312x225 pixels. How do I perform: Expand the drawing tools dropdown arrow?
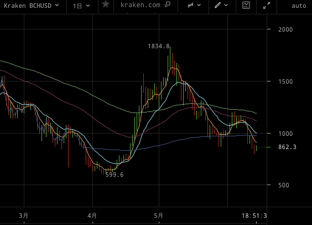click(226, 6)
